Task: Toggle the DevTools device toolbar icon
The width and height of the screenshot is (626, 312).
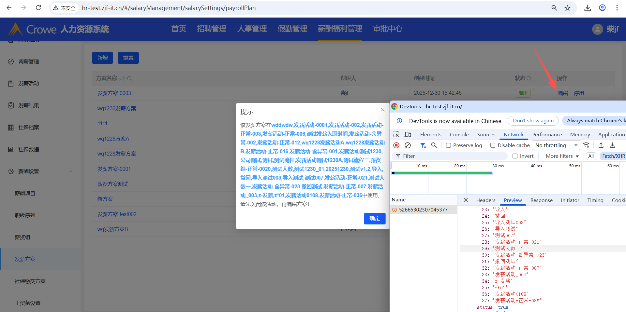Action: coord(408,134)
